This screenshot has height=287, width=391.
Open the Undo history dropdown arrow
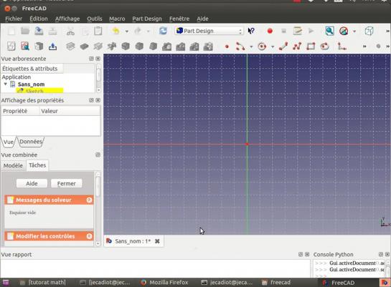tap(127, 31)
